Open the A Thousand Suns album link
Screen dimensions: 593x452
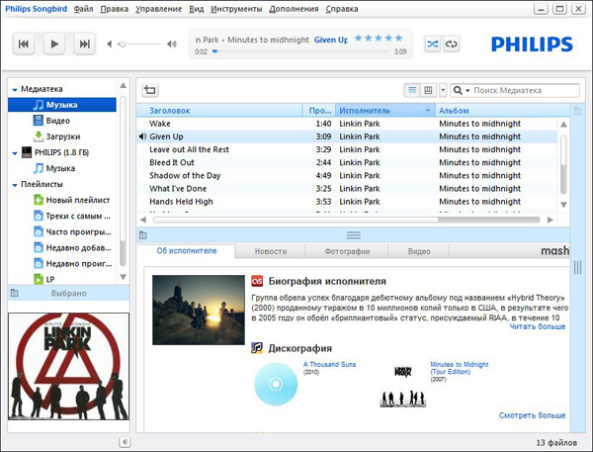(329, 364)
